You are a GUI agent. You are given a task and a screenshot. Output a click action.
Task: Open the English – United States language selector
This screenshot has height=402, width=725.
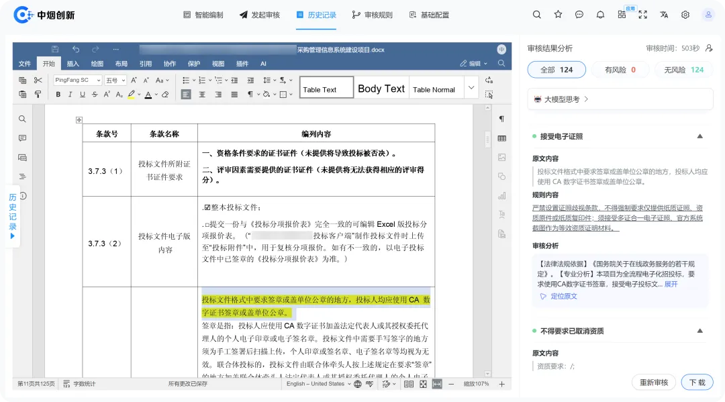318,384
